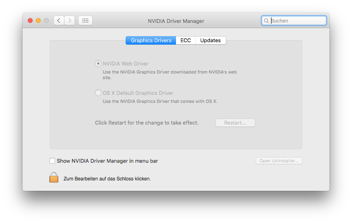Enable Show NVIDIA Driver Manager in menu bar
The image size is (352, 223).
point(52,161)
